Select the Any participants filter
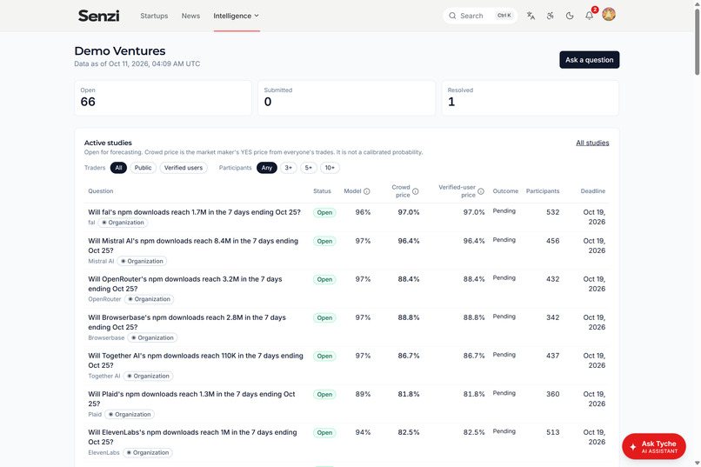This screenshot has height=467, width=701. pos(267,168)
